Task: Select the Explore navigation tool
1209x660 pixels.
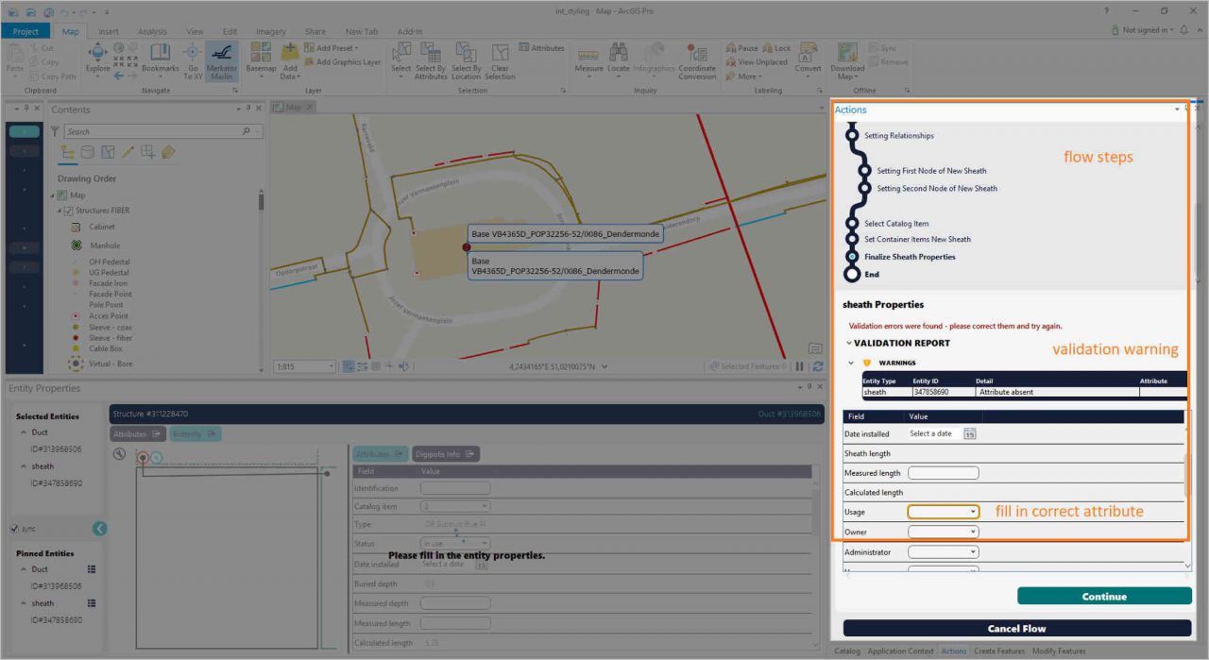Action: [97, 59]
